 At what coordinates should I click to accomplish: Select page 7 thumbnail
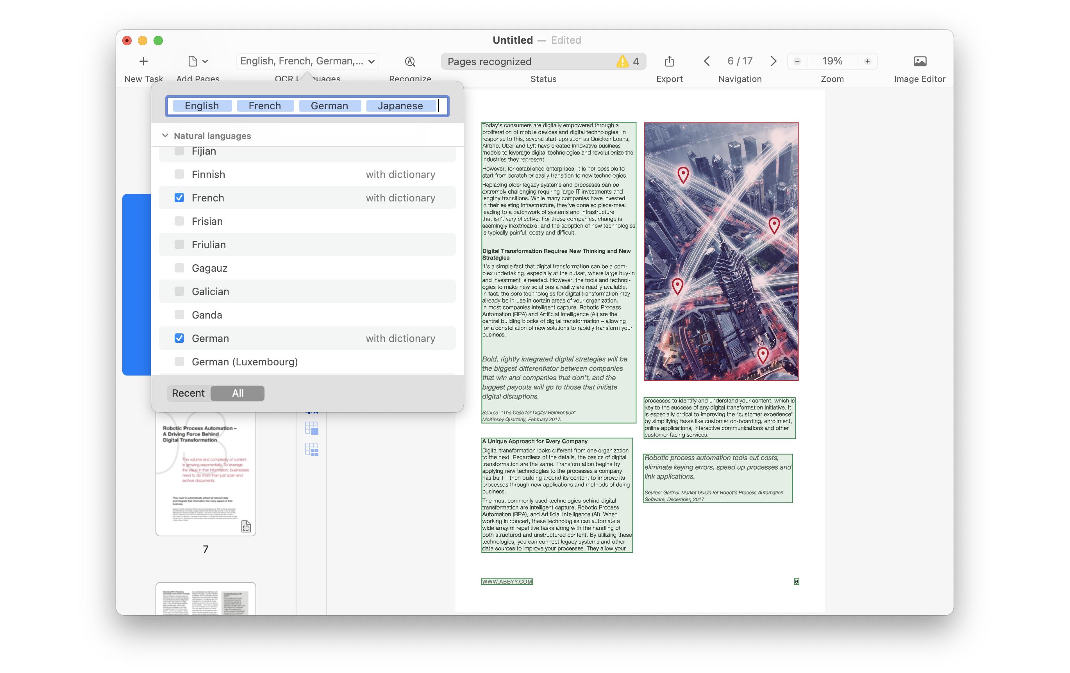point(205,475)
